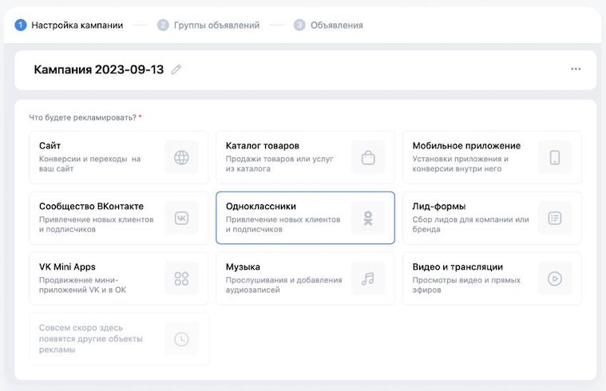Click text Прослушивания и добавления аудиозаписей
The width and height of the screenshot is (606, 391).
[283, 285]
